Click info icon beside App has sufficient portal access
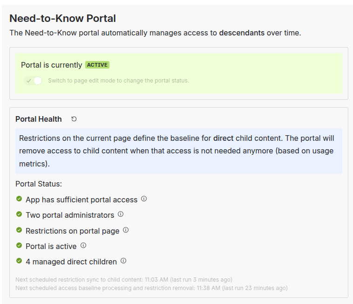Viewport: 353px width, 304px height. [144, 199]
